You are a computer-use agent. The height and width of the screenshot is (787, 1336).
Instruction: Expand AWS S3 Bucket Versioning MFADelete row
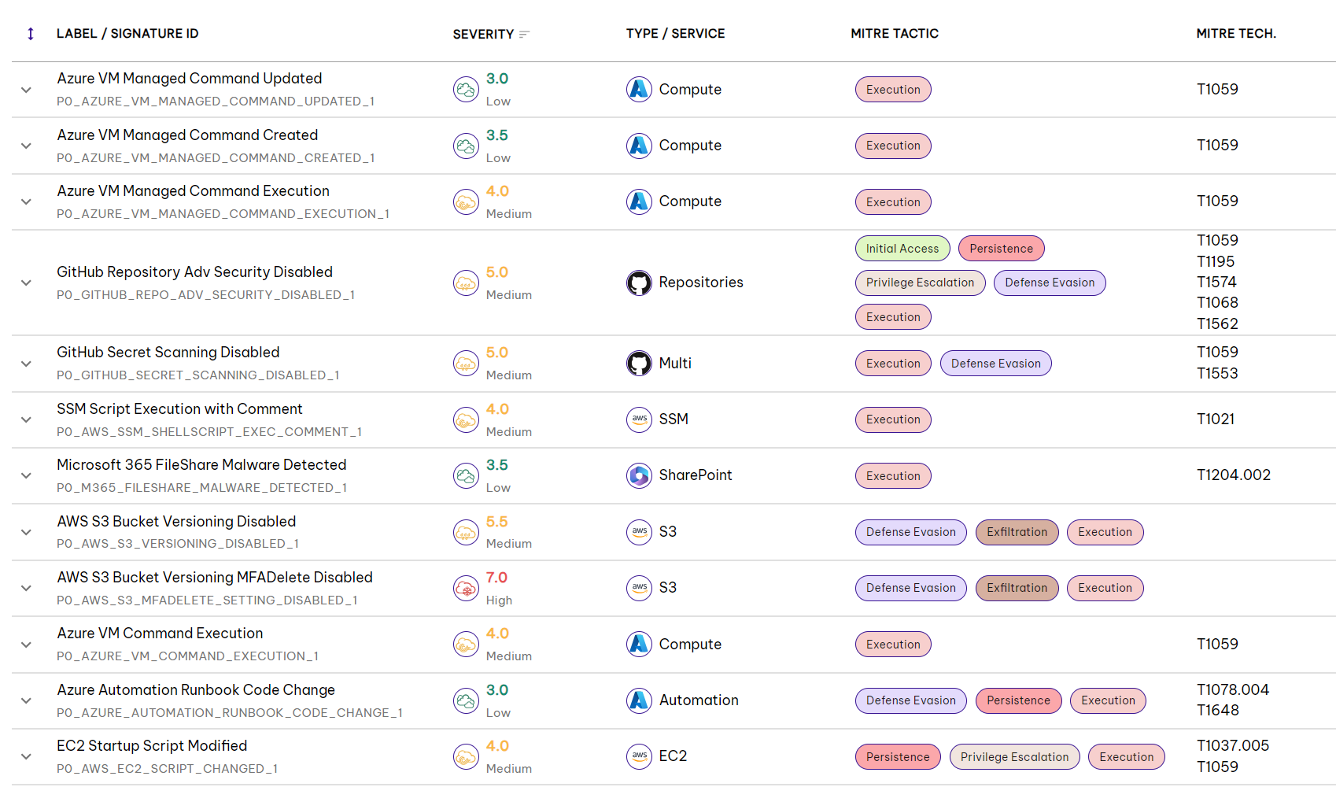(26, 588)
